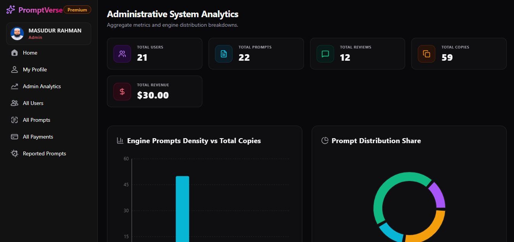Image resolution: width=514 pixels, height=242 pixels.
Task: Open the Home icon in sidebar
Action: pos(15,53)
